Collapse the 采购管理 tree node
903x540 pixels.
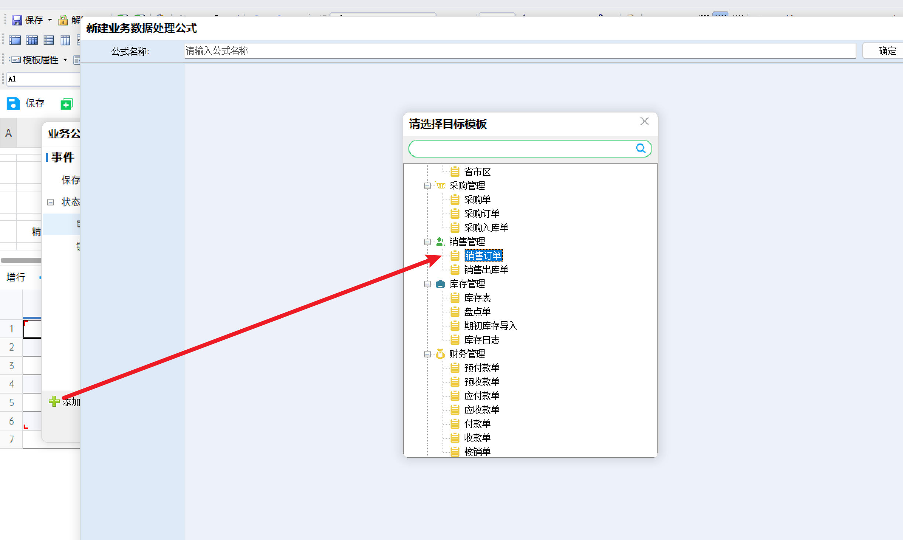click(427, 186)
